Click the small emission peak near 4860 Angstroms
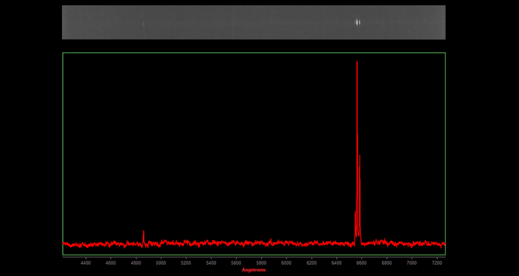 coord(144,232)
